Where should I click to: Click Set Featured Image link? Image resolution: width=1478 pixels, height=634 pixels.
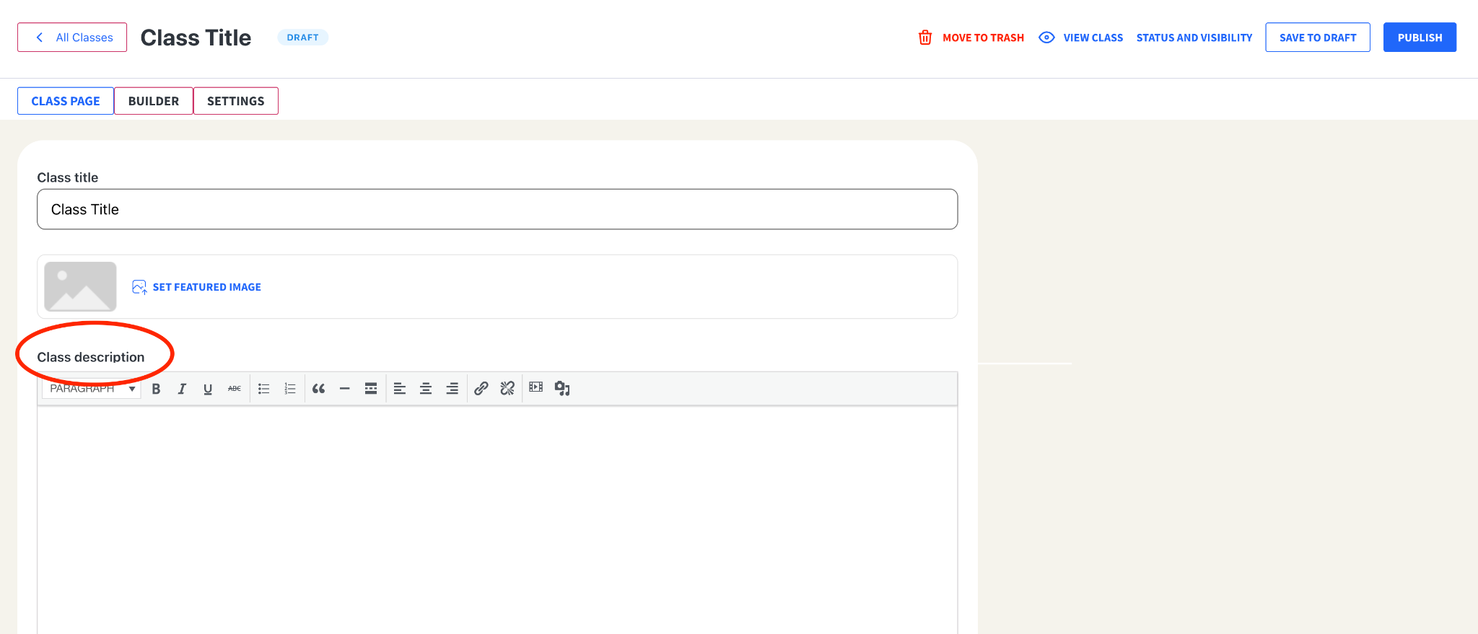(x=207, y=287)
